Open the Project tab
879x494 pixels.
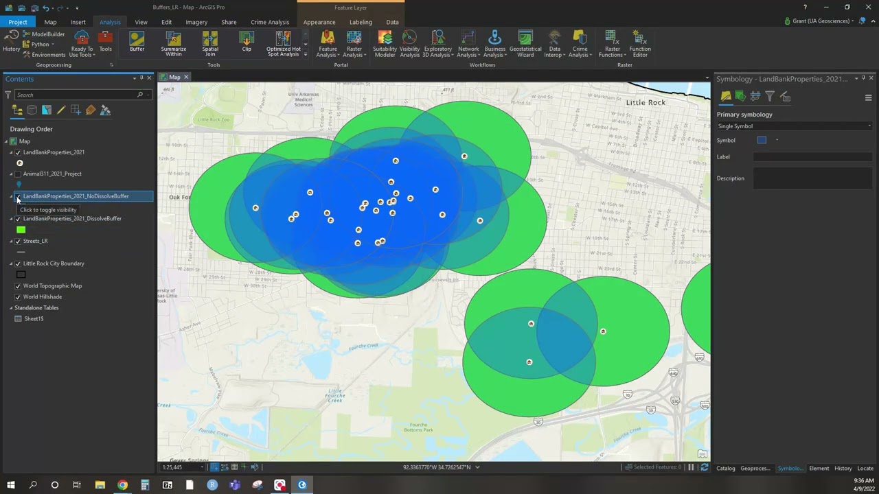click(x=18, y=22)
